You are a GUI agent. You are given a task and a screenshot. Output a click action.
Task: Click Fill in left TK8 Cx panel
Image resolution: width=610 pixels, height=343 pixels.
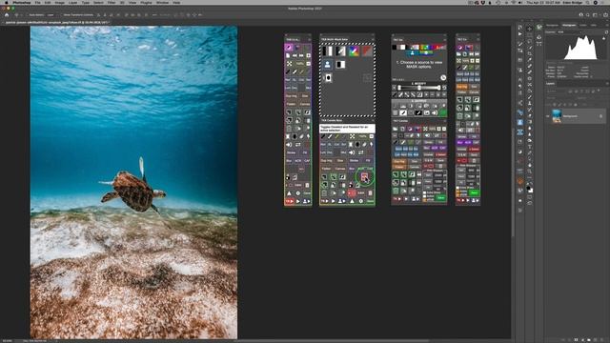pyautogui.click(x=305, y=152)
